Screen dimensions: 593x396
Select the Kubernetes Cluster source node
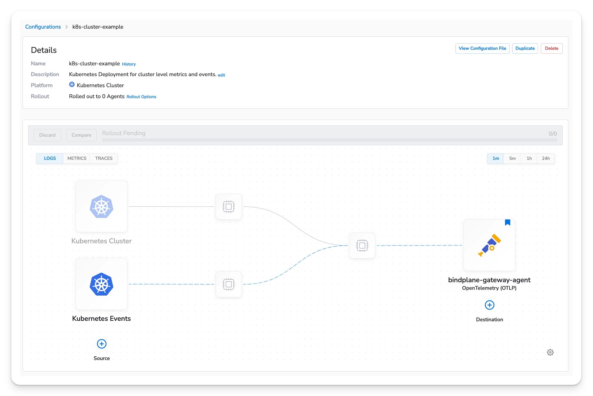(101, 206)
